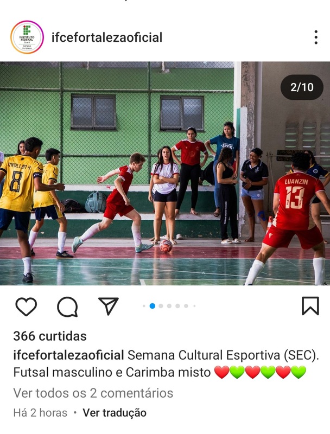Tap caption text Semana Cultural Esportiva
Screen dimensions: 330x434
click(x=204, y=355)
